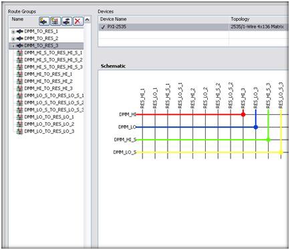Click the yellow DMM_LO_S crosspoint dot

281,152
